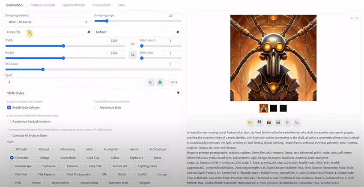Tick the Extra seed checkbox

167,82
